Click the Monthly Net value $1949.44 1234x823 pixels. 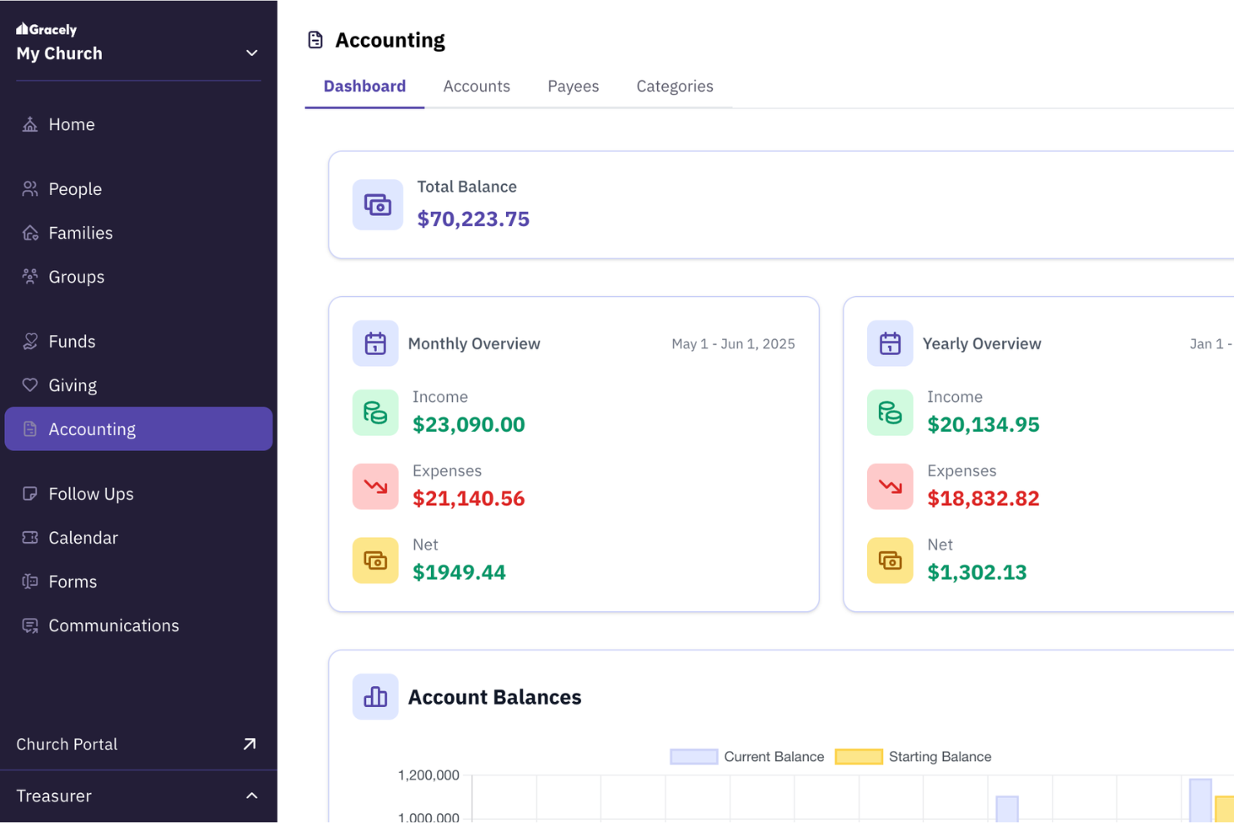pyautogui.click(x=459, y=572)
